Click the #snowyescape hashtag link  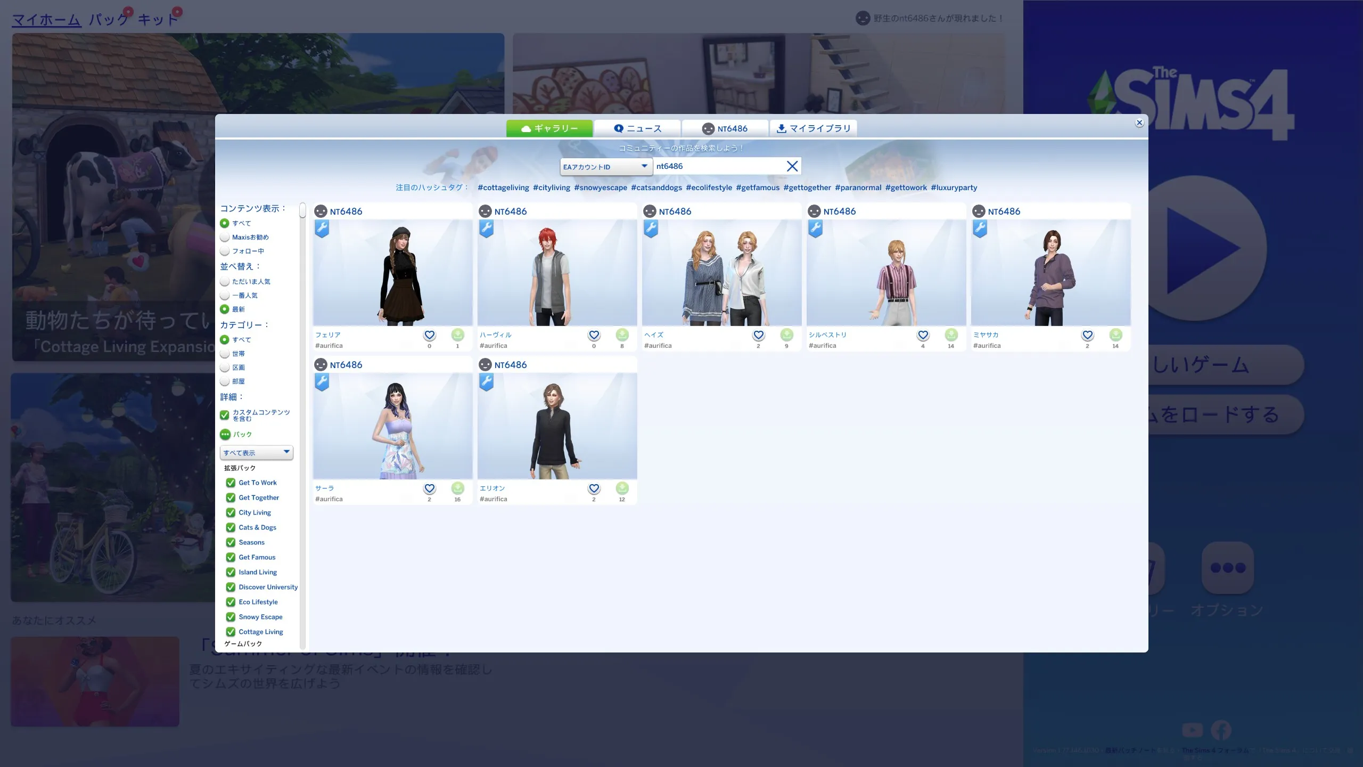600,187
